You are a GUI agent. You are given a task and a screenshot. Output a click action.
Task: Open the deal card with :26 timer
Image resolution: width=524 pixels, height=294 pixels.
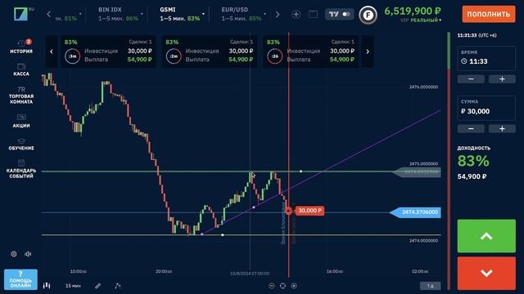point(311,51)
